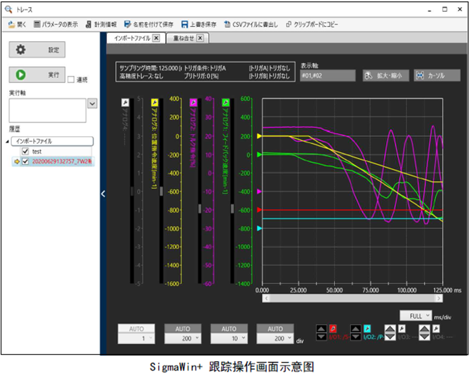Click the 計測情報 measurement info icon
This screenshot has width=470, height=373.
point(90,24)
